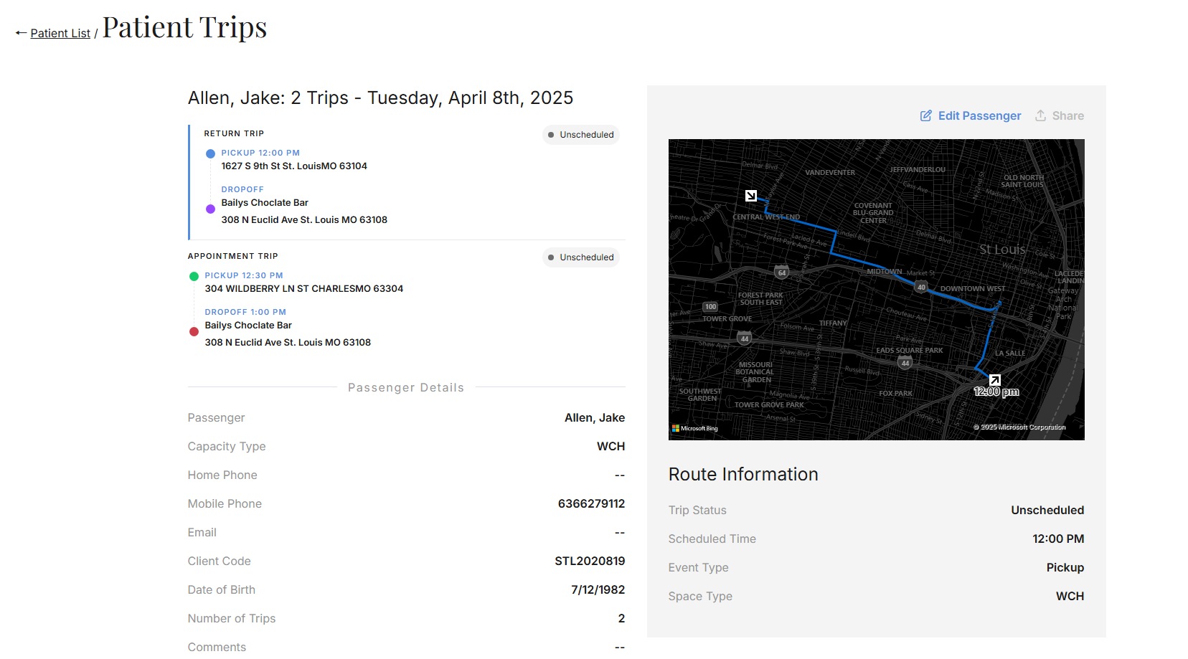
Task: Click the Edit Passenger pencil icon
Action: [x=926, y=115]
